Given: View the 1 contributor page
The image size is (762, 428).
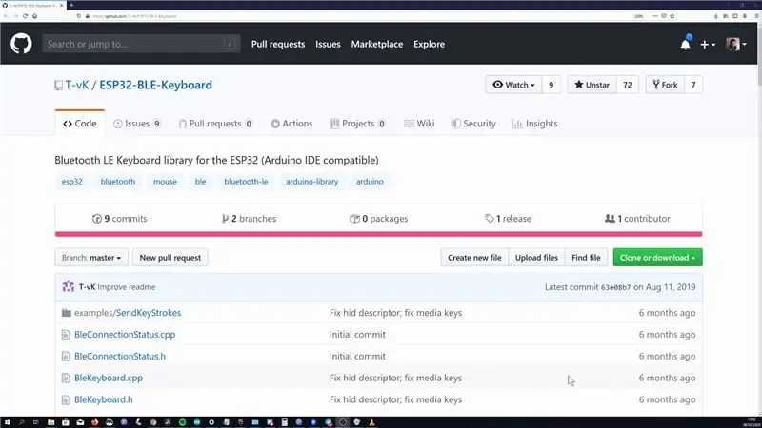Looking at the screenshot, I should 637,219.
